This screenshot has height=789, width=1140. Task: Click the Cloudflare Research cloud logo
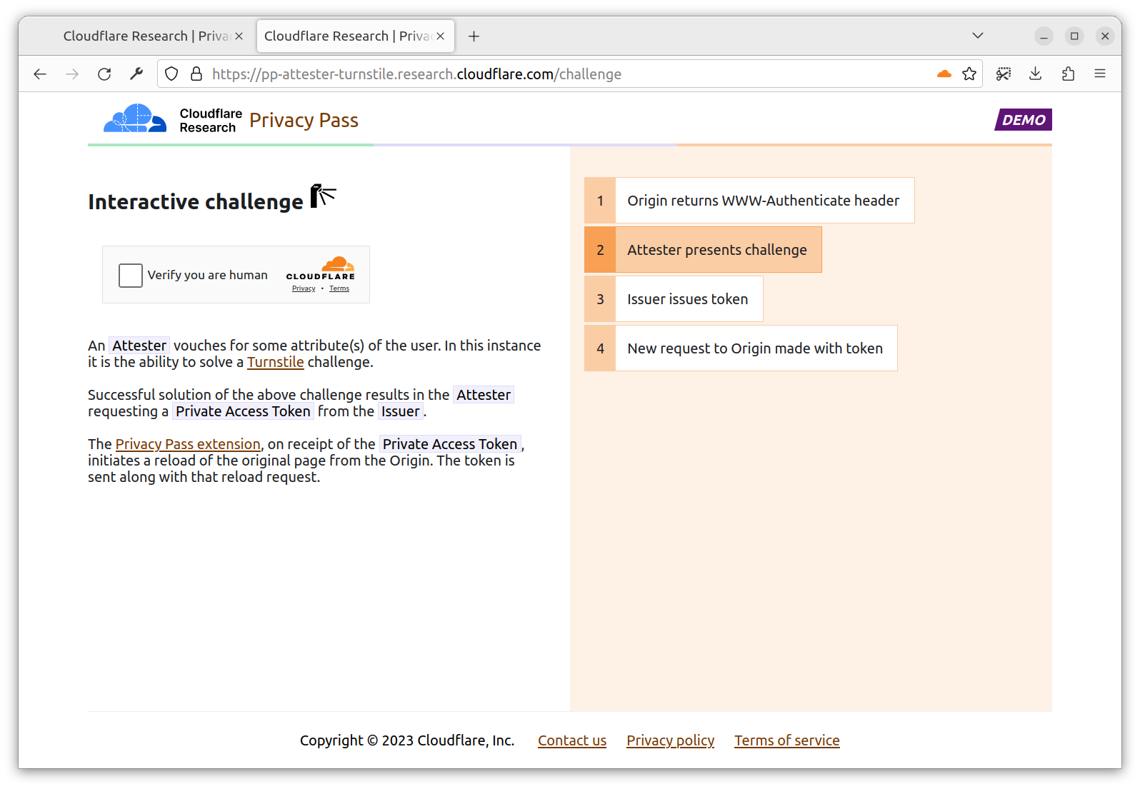[136, 119]
